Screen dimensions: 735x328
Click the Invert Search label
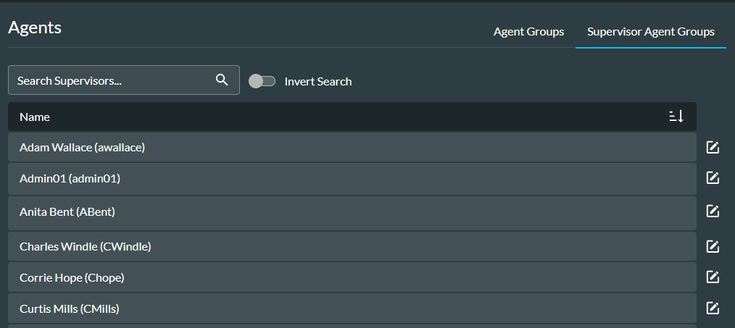(318, 82)
